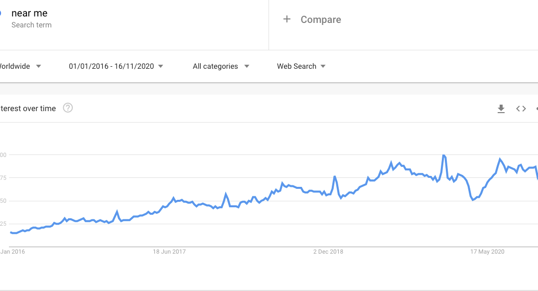The image size is (538, 291).
Task: Click the 2 Dec 2018 axis label
Action: (x=327, y=252)
